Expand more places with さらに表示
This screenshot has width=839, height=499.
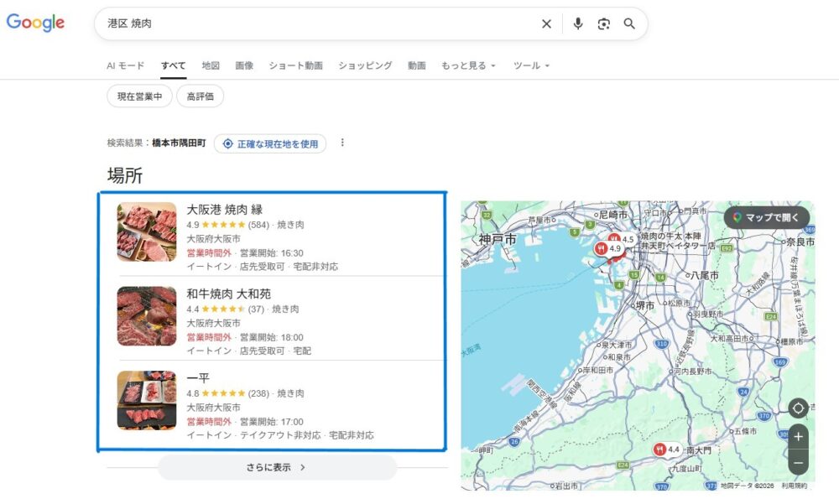pyautogui.click(x=277, y=467)
